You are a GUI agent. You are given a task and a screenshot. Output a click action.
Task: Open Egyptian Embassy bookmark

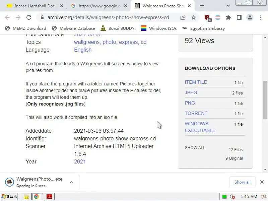coord(203,28)
